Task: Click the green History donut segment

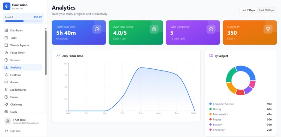Action: 230,74
